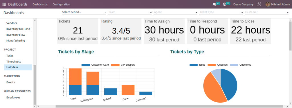The image size is (292, 108).
Task: Click sidebar scrollbar up arrow
Action: coord(35,20)
